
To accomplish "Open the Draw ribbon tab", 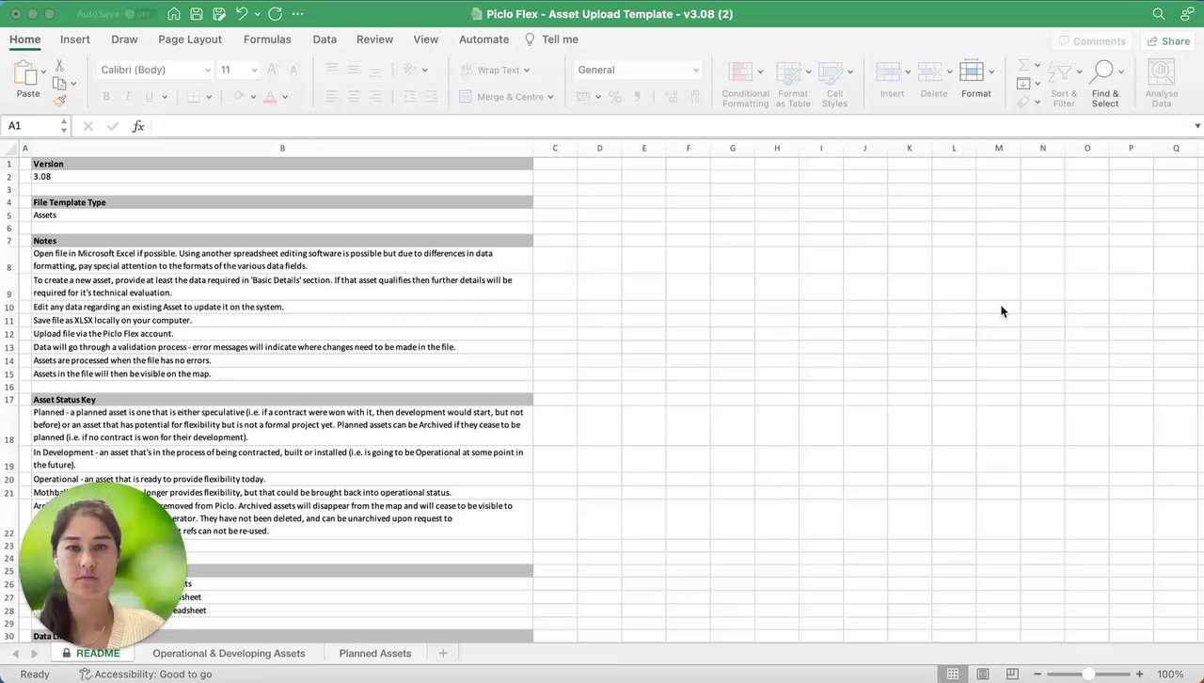I will [124, 40].
